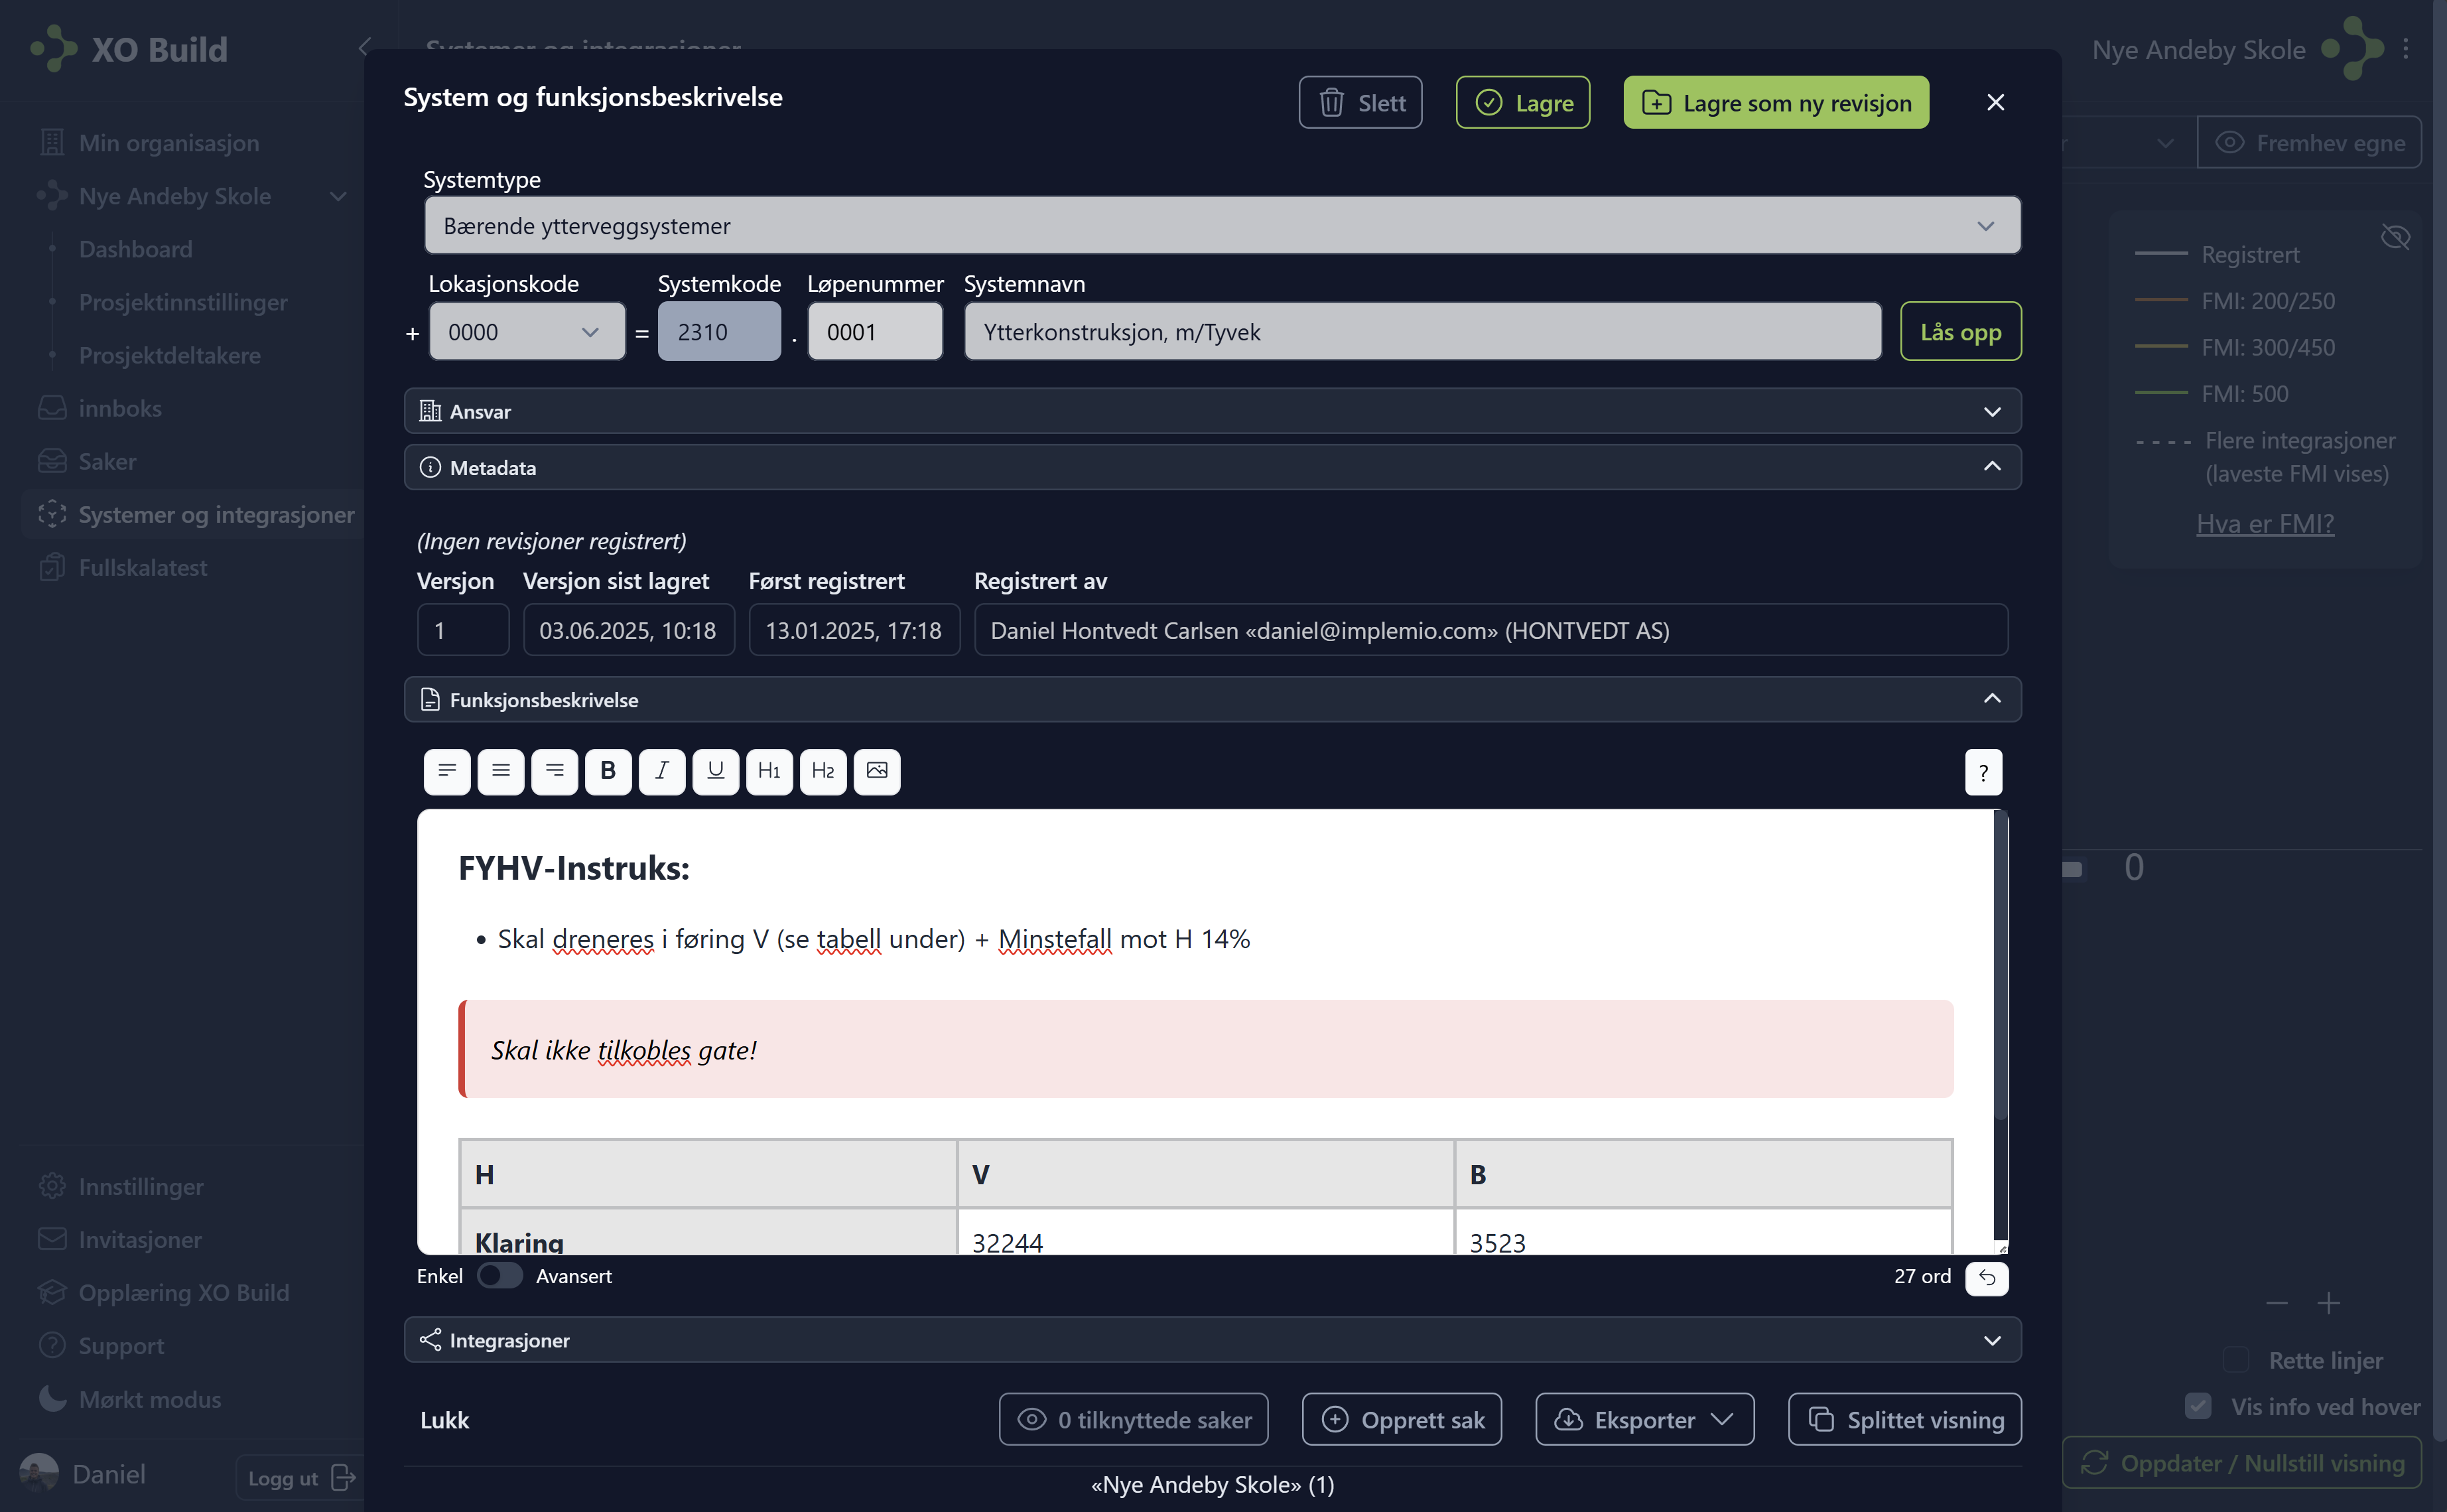Click the underline formatting icon
The height and width of the screenshot is (1512, 2447).
716,771
